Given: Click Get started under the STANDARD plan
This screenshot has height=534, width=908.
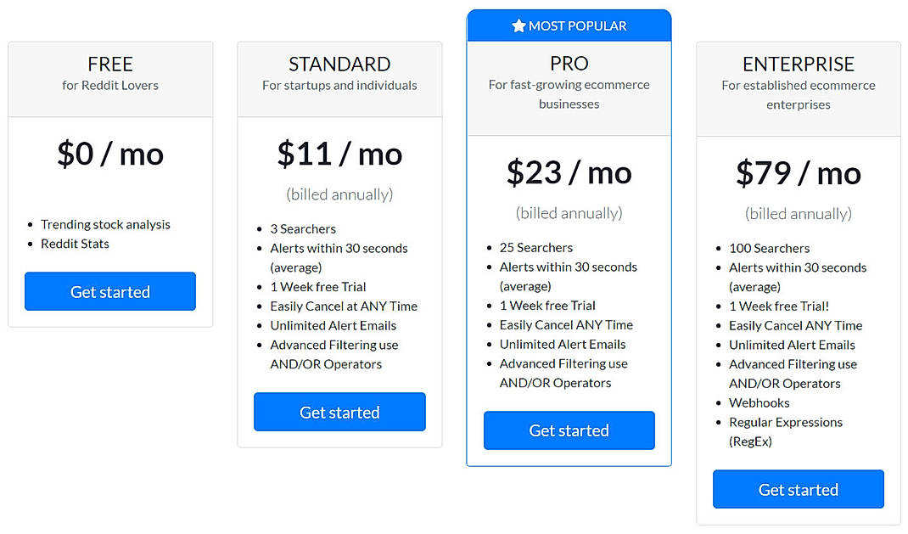Looking at the screenshot, I should pos(339,412).
